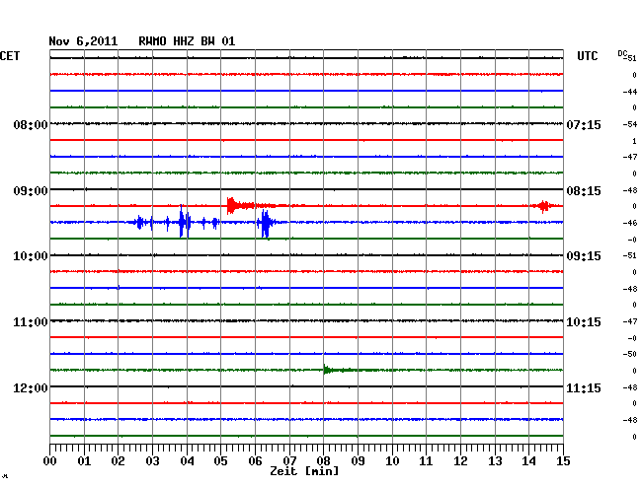Select minute tick label '05' on axis
Viewport: 642px width, 487px height.
tap(220, 461)
